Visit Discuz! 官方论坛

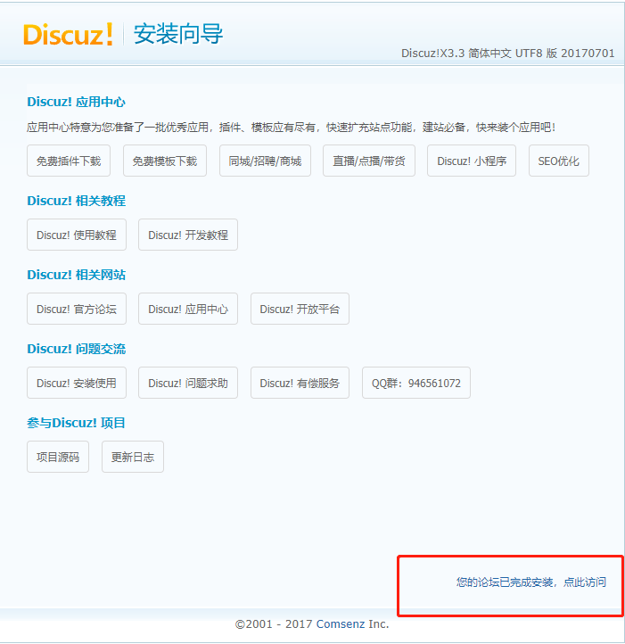[77, 309]
